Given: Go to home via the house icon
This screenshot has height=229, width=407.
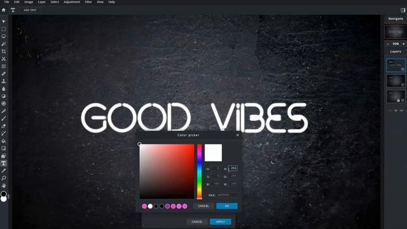Looking at the screenshot, I should click(x=4, y=10).
